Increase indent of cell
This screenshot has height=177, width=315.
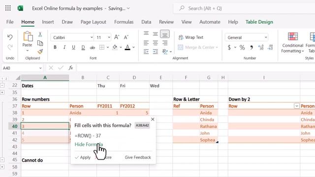pos(156,52)
